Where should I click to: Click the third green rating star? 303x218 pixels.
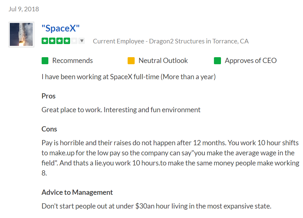click(x=59, y=41)
